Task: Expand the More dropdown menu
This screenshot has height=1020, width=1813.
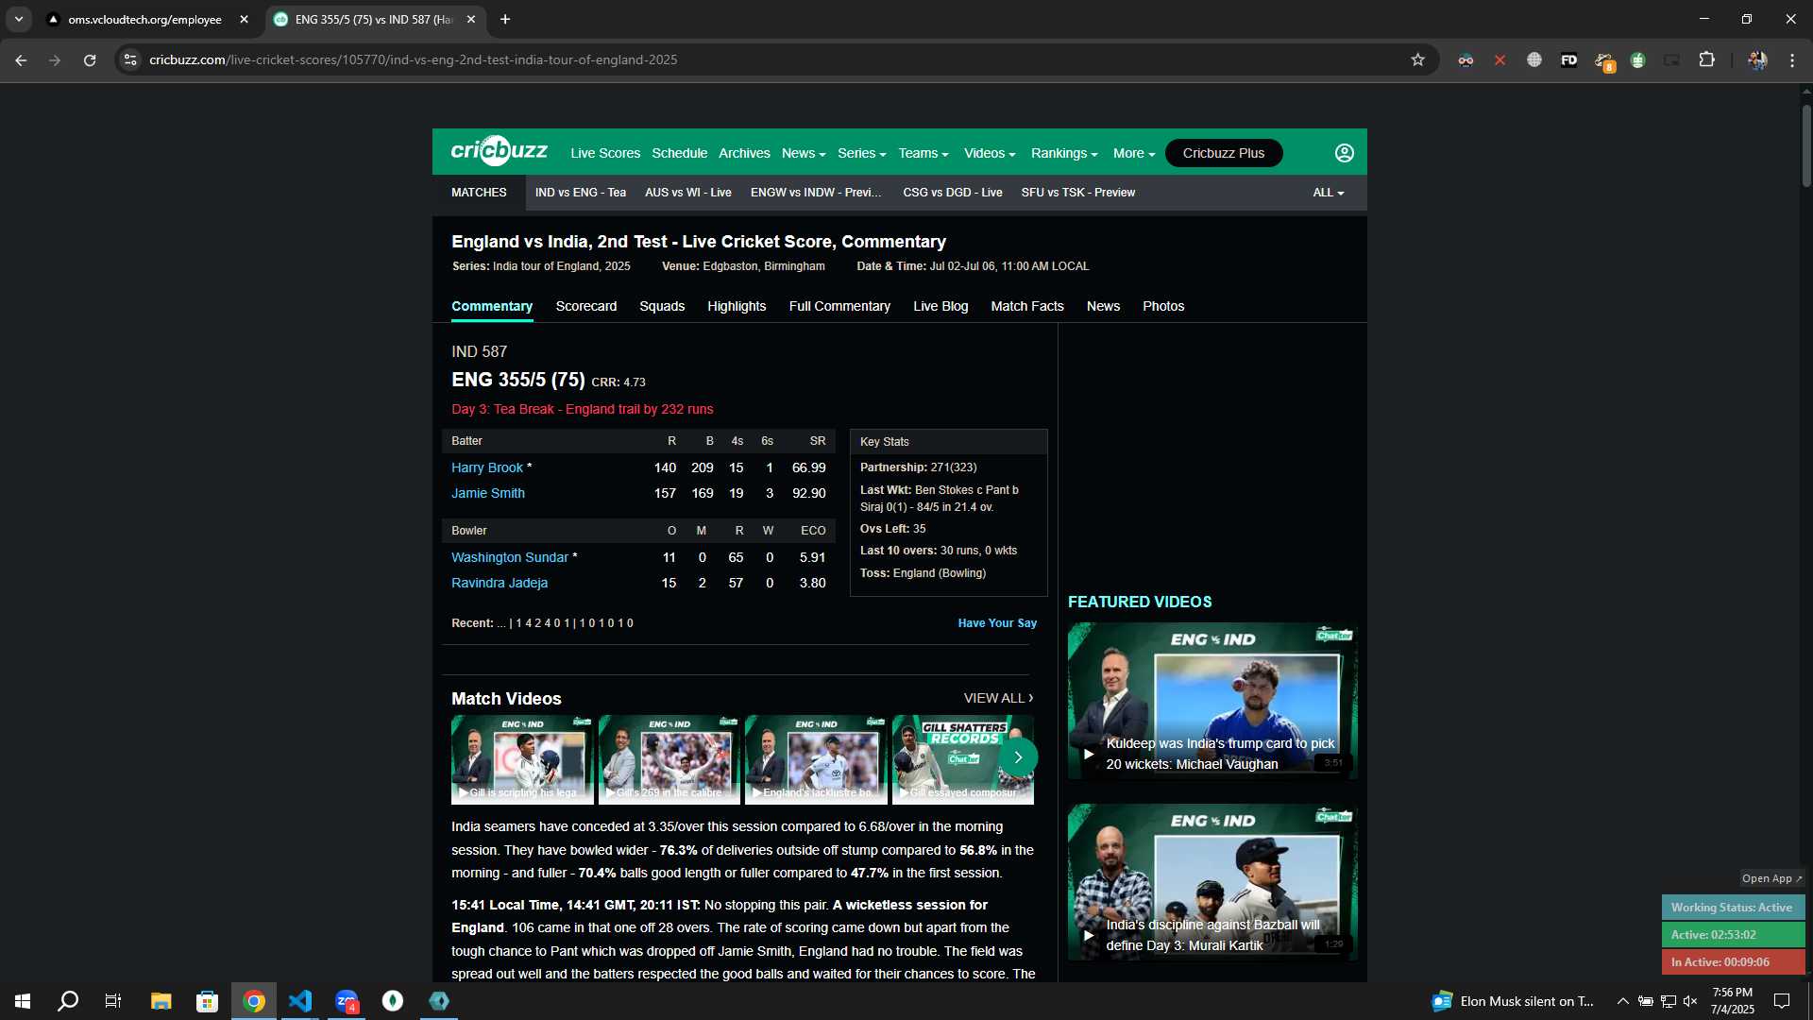Action: 1134,153
